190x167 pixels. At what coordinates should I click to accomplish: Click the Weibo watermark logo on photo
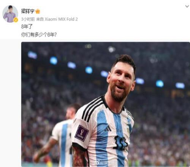click(105, 162)
